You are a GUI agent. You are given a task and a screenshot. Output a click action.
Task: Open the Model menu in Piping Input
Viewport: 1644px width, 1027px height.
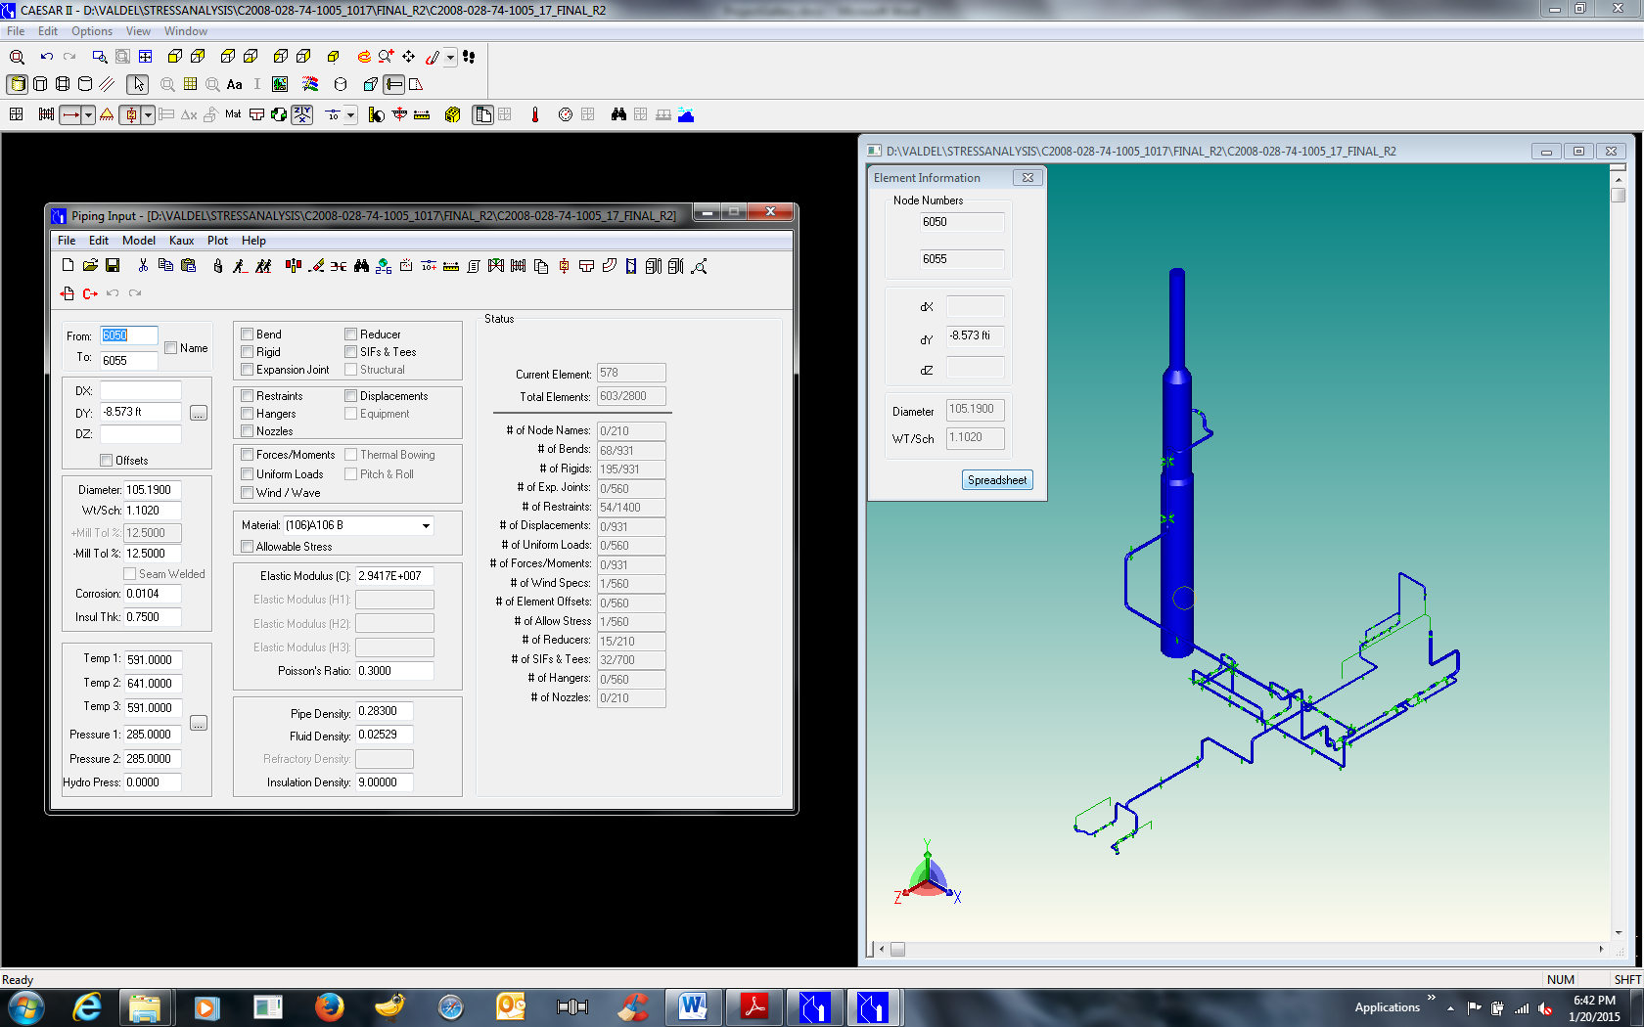point(138,241)
